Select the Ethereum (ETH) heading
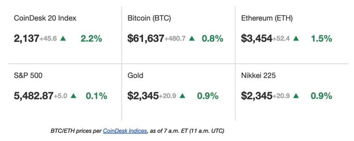The image size is (354, 141). tap(267, 18)
